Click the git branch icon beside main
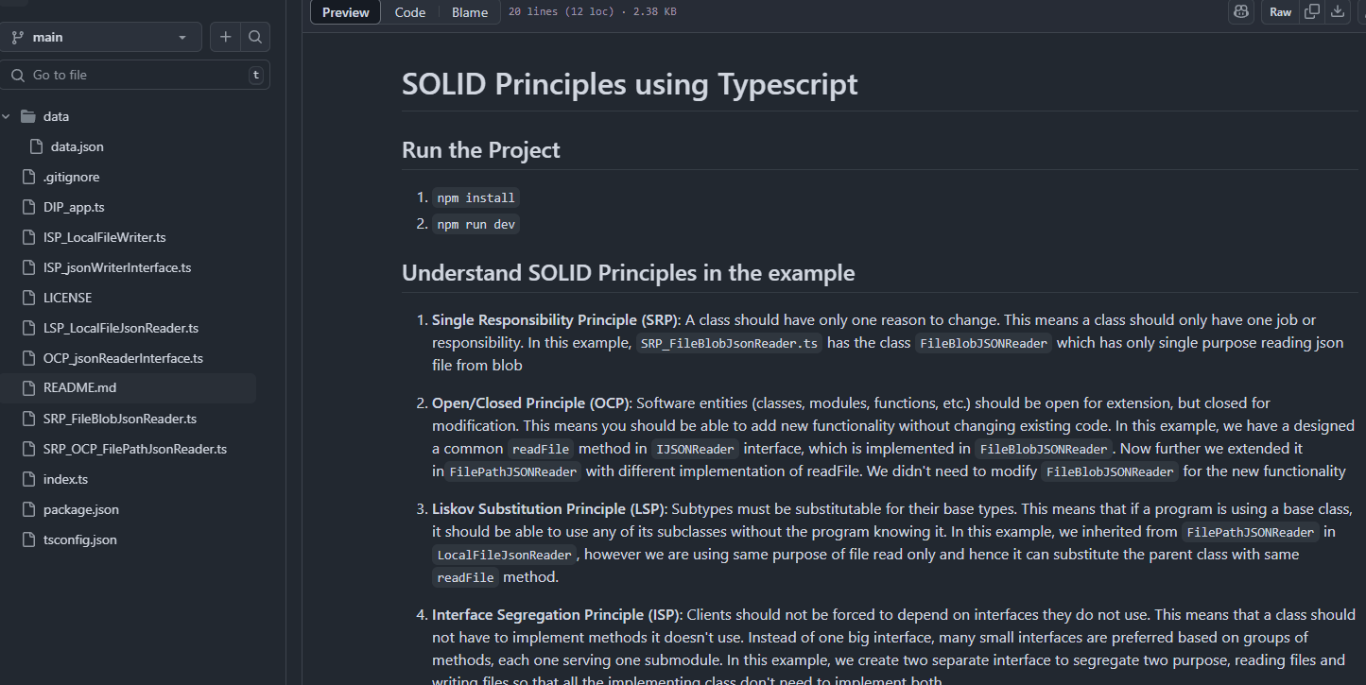Screen dimensions: 1366x685 17,37
